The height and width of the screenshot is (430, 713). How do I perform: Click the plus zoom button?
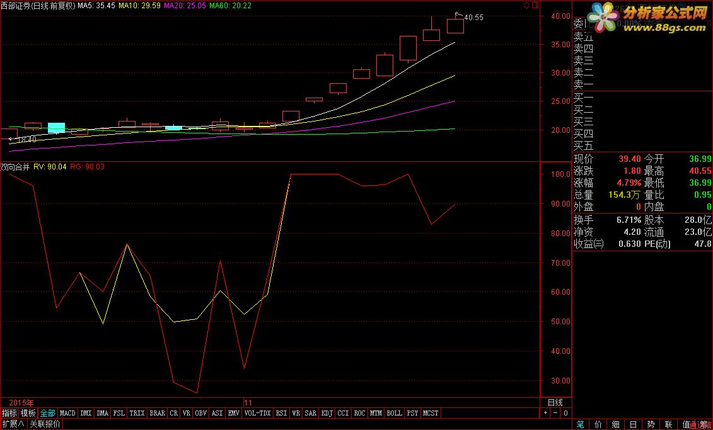[546, 413]
